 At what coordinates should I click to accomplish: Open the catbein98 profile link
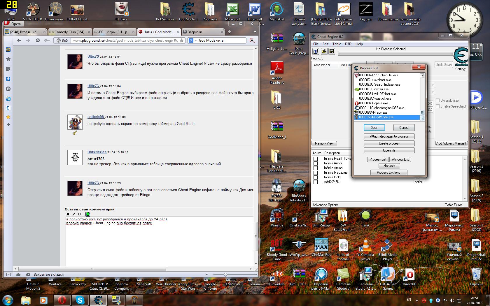tap(96, 117)
